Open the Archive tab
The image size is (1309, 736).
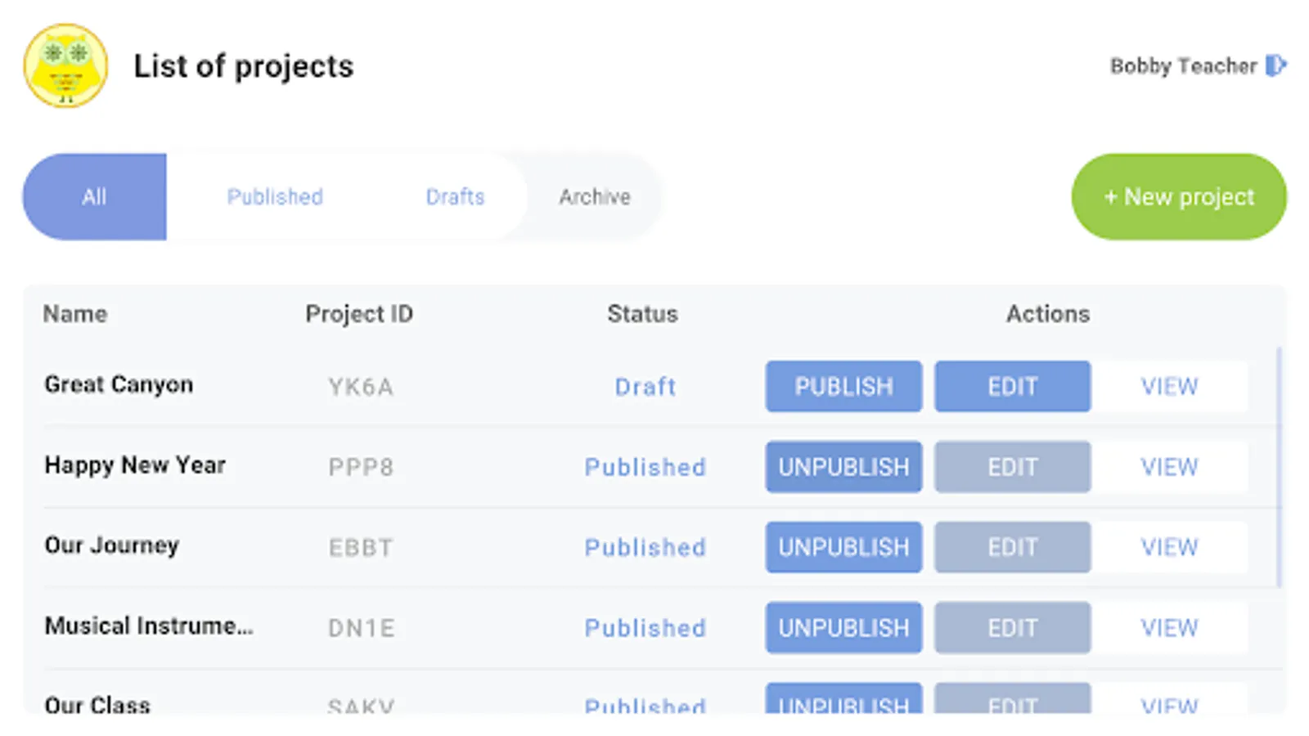595,197
